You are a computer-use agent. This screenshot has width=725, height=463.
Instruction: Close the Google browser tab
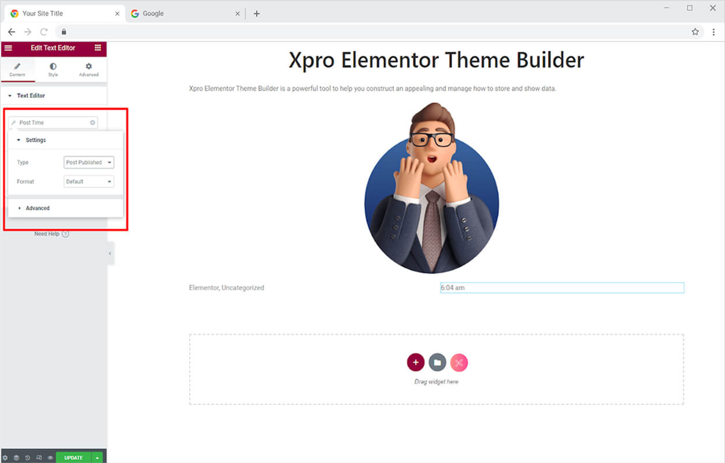click(238, 14)
